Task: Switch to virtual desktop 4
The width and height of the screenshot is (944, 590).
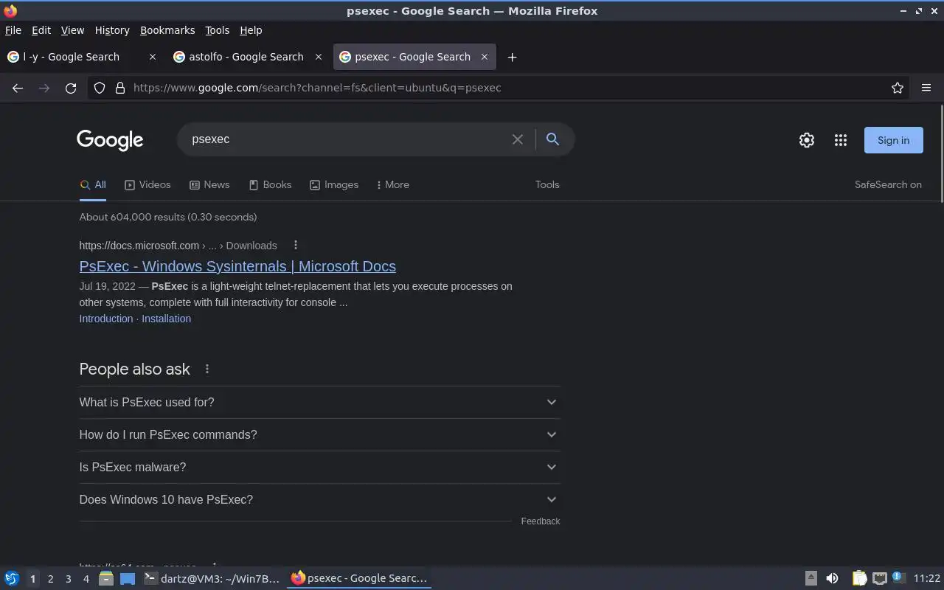Action: pyautogui.click(x=86, y=579)
